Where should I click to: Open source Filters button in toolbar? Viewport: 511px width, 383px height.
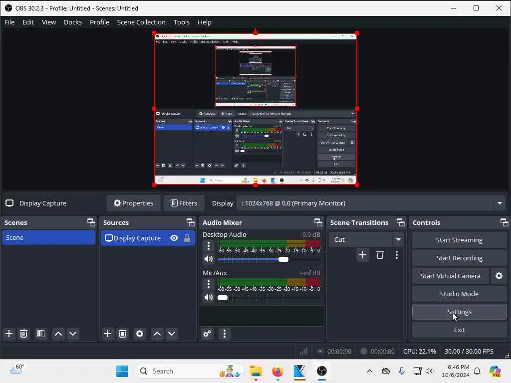[x=184, y=203]
